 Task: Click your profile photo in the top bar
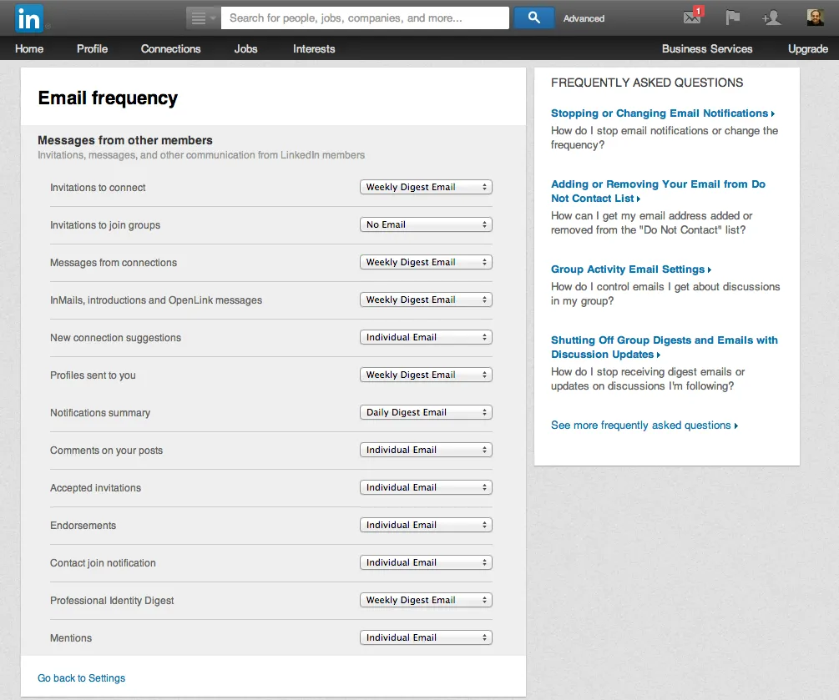click(x=814, y=17)
